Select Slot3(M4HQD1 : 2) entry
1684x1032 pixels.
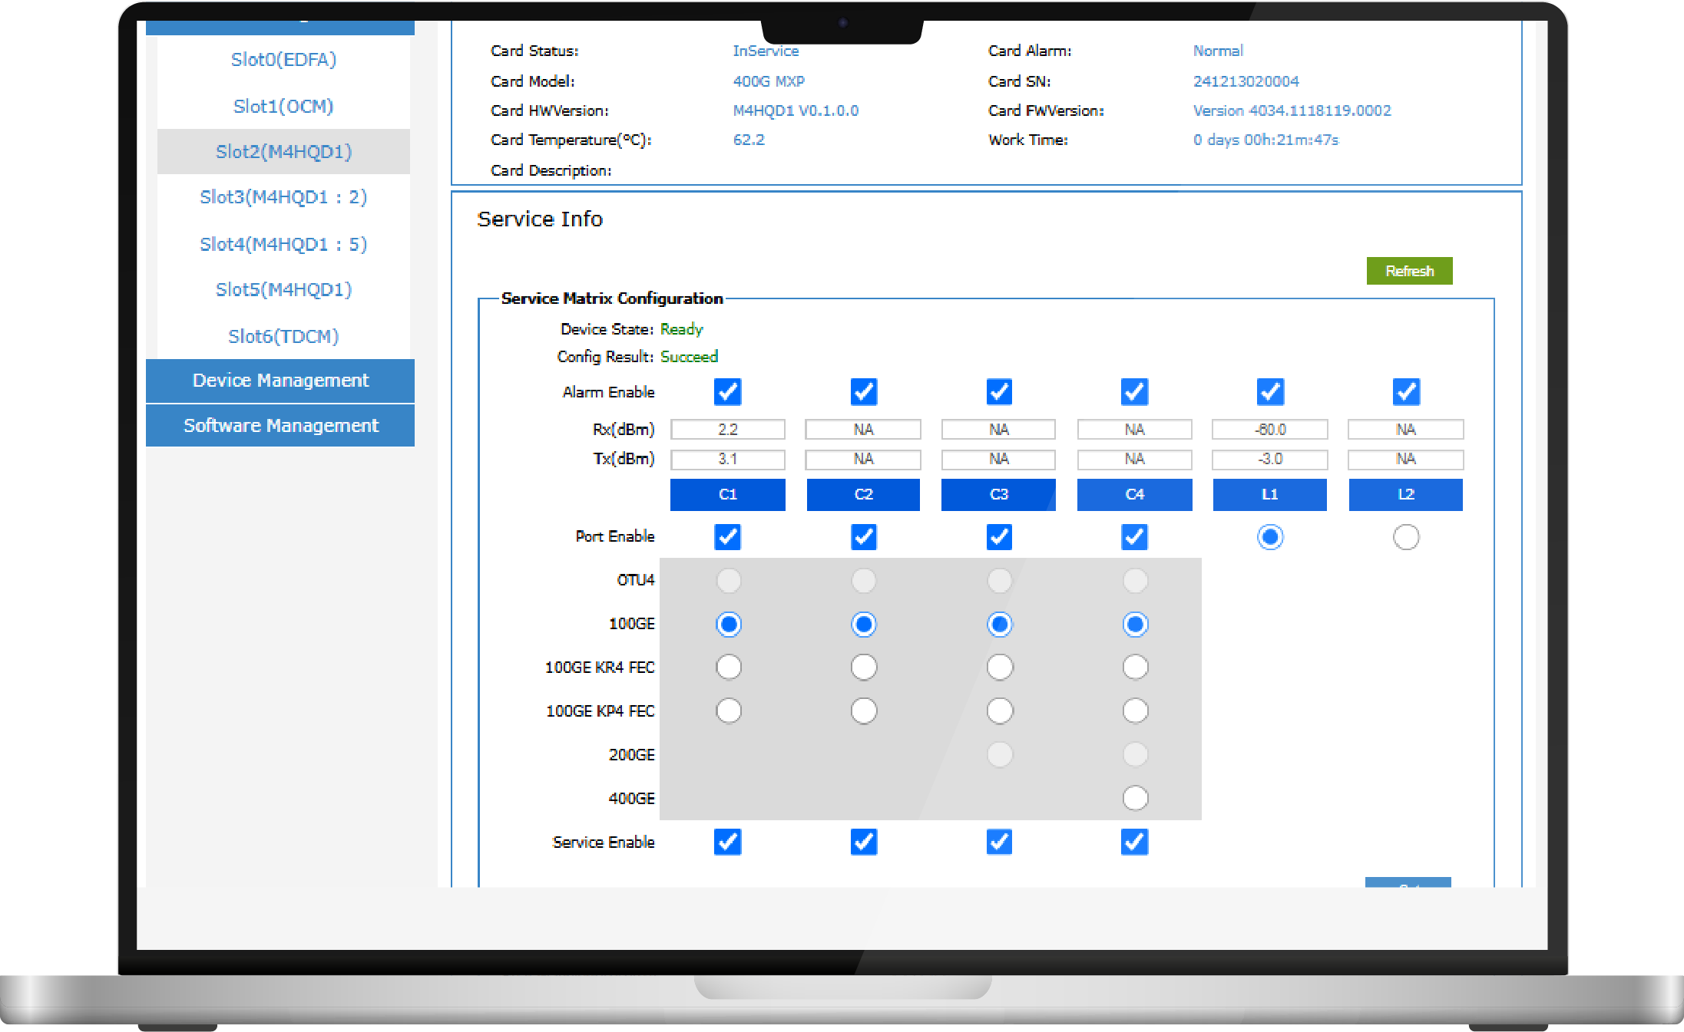(x=283, y=197)
